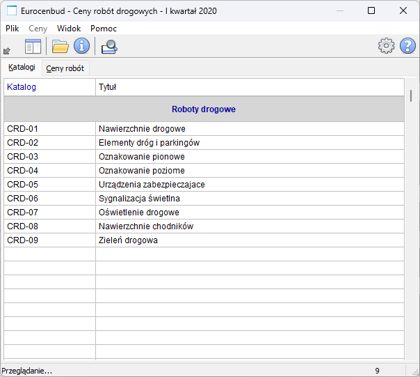
Task: Click the Roboty drogowe group header
Action: click(203, 109)
